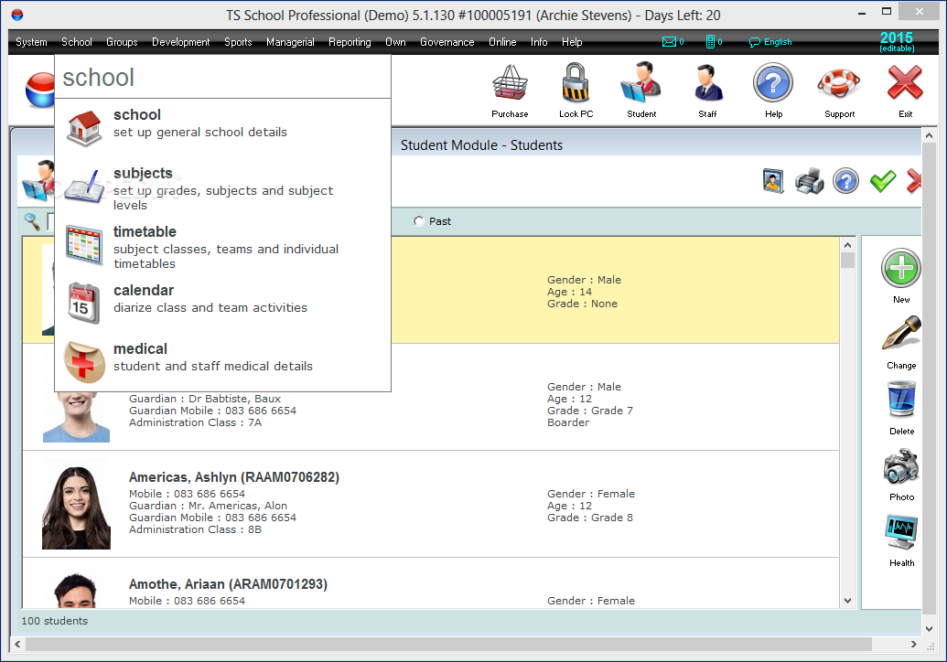Open the System menu
This screenshot has width=947, height=662.
click(31, 42)
